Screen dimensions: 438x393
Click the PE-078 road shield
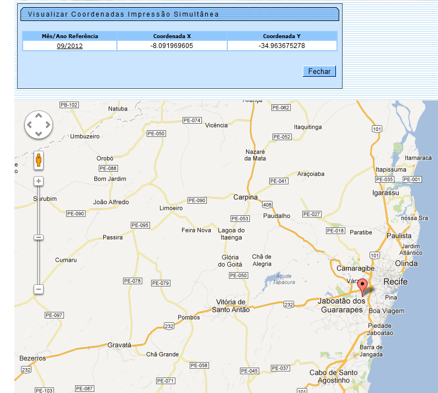click(x=132, y=281)
